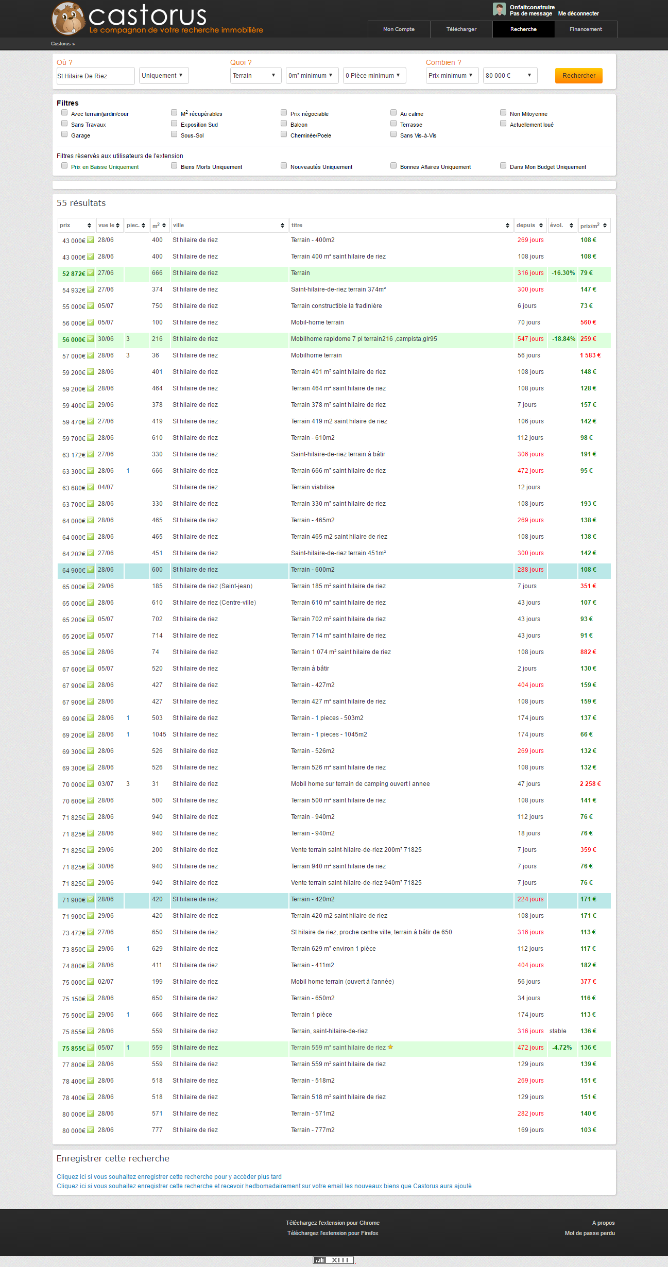The image size is (668, 1267).
Task: Click green check icon beside 56 000€ Mobilhome rapidome
Action: coord(91,339)
